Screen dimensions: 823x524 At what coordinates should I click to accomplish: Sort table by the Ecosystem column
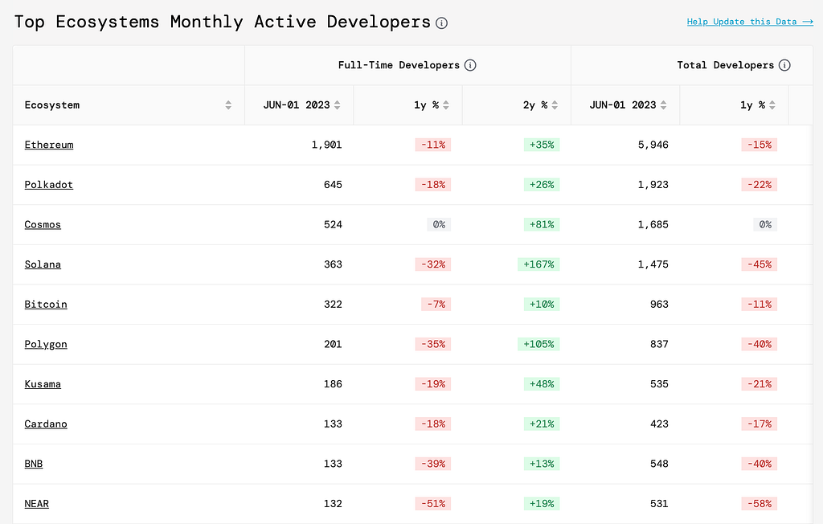(228, 105)
